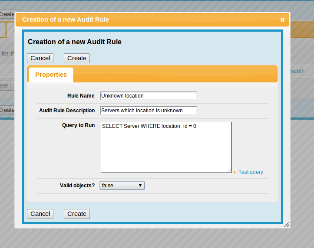The width and height of the screenshot is (314, 248).
Task: Expand the Valid objects? dropdown
Action: tap(122, 186)
